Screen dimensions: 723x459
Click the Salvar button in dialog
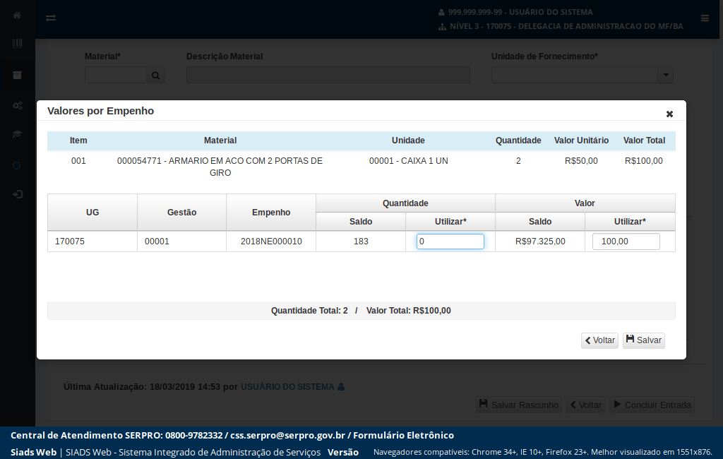[644, 340]
